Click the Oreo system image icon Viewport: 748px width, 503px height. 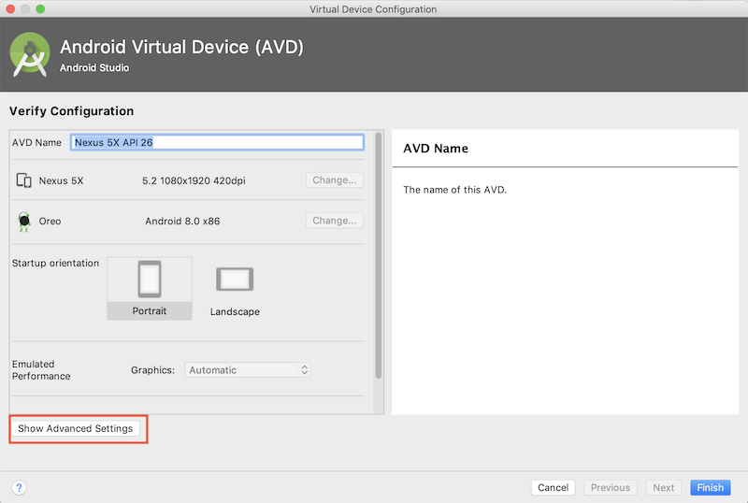point(24,222)
